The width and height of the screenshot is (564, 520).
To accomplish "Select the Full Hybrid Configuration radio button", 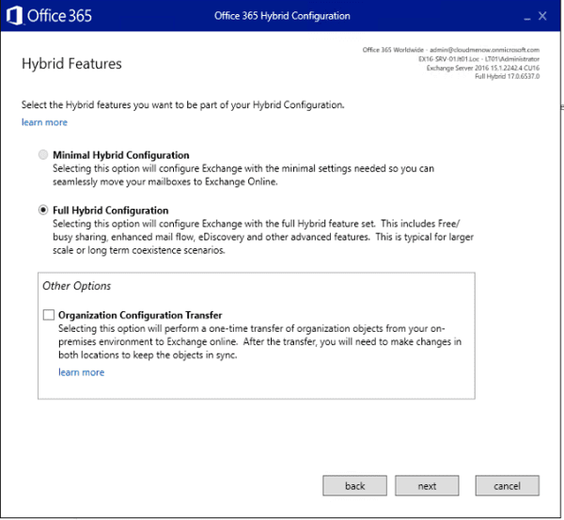I will [x=43, y=211].
